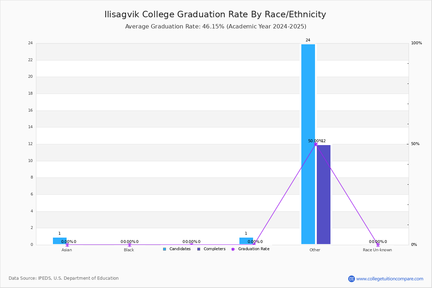Select the Other Completers bar labeled 12
Screen dimensions: 432x288
point(324,194)
